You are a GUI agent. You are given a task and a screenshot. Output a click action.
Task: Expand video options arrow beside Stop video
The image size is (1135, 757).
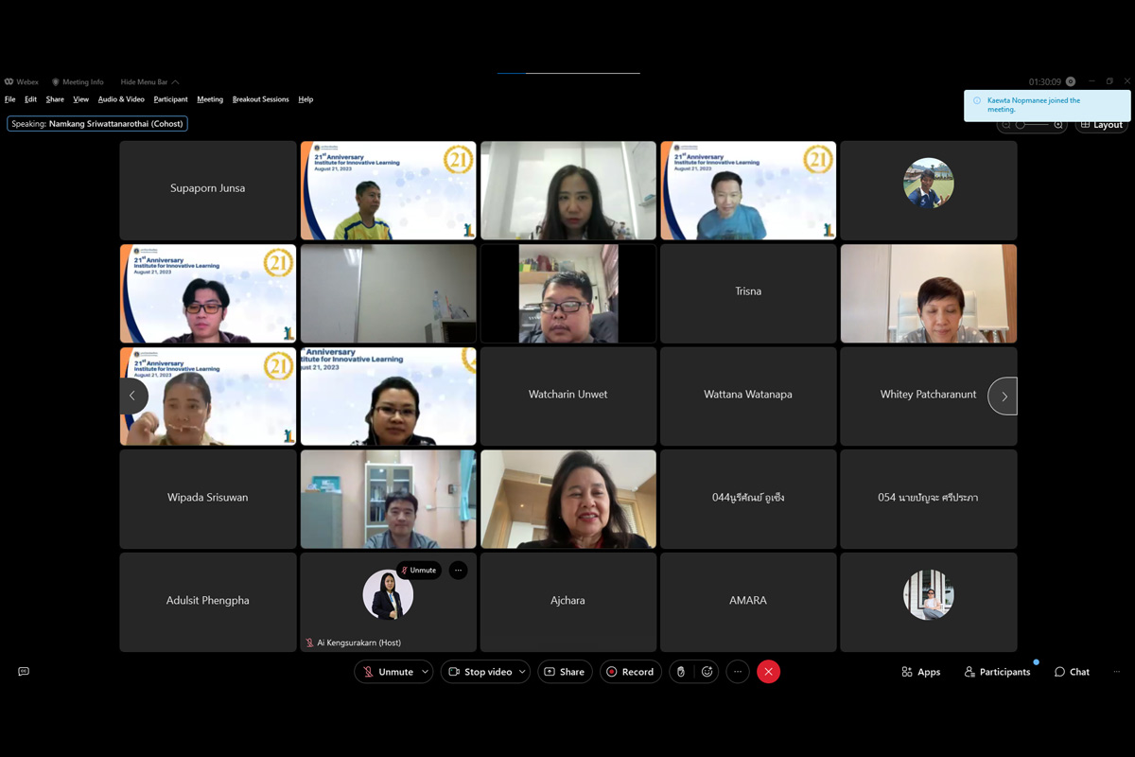522,672
